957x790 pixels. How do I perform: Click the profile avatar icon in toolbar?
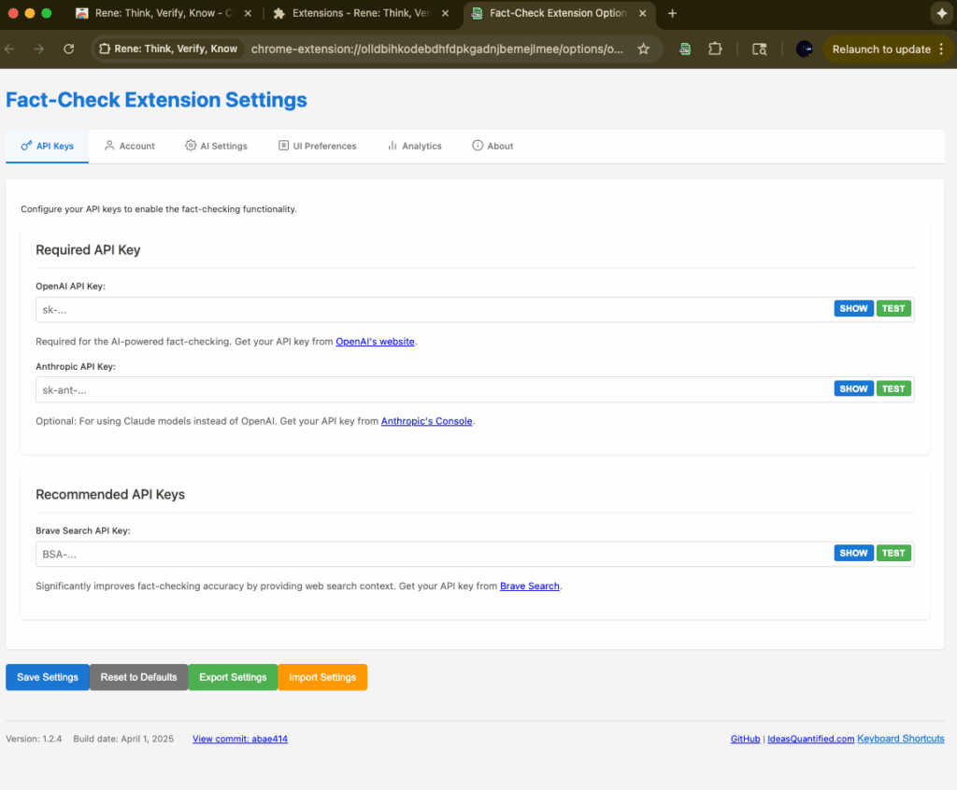click(804, 49)
